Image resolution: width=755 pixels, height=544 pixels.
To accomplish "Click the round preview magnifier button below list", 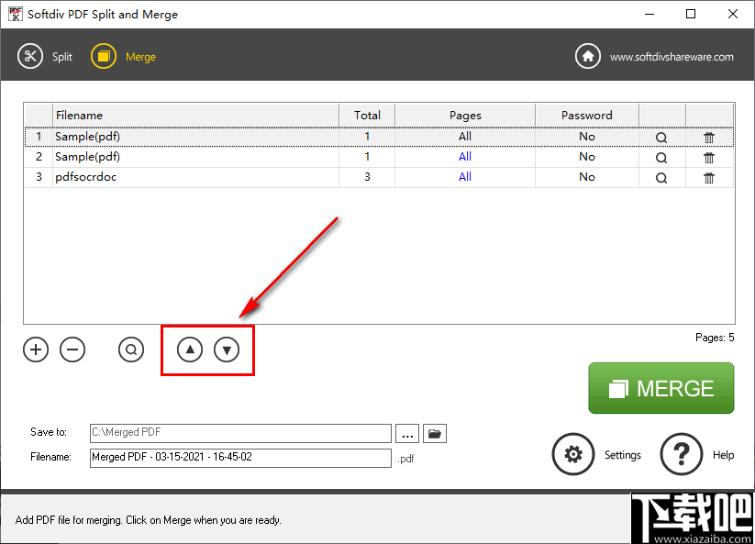I will click(x=131, y=350).
